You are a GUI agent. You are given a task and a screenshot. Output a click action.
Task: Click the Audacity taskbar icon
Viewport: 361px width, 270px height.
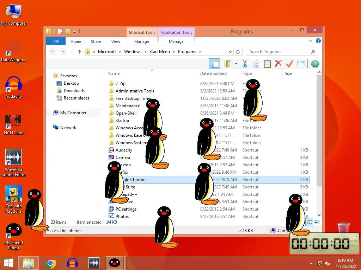point(72,263)
